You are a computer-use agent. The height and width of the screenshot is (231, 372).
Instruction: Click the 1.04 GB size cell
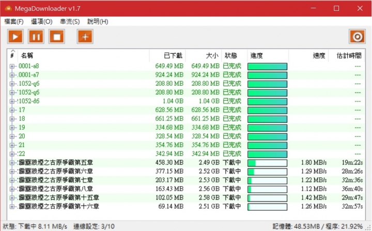209,101
